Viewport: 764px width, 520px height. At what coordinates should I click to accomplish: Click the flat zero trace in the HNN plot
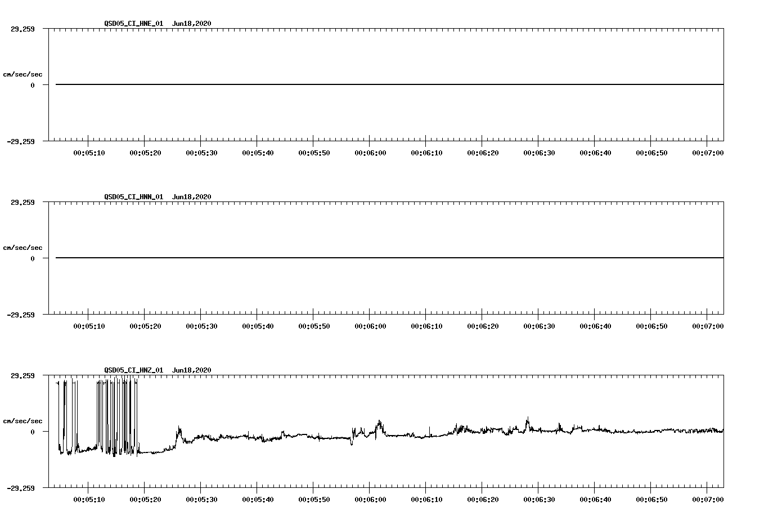[x=389, y=258]
